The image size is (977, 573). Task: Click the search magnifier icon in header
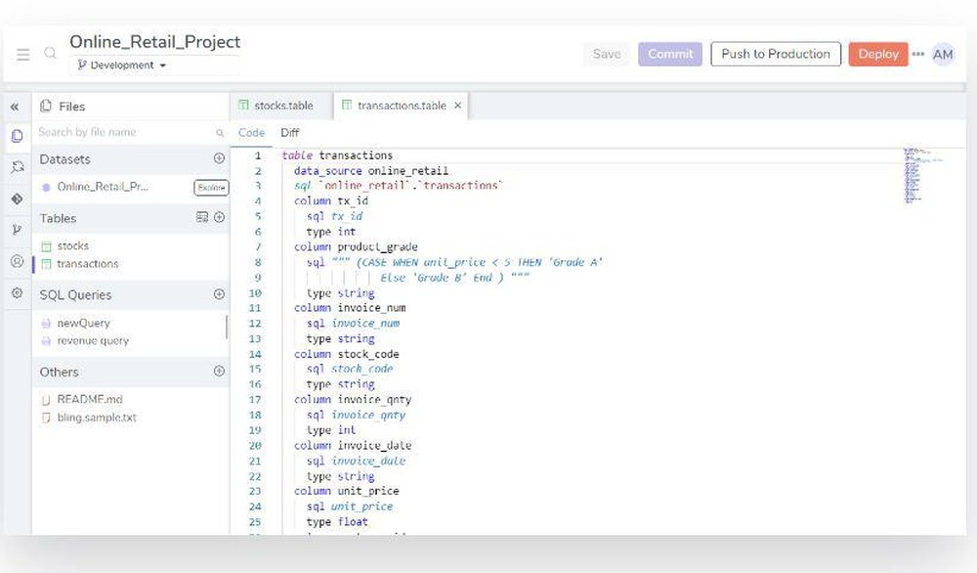click(x=51, y=54)
